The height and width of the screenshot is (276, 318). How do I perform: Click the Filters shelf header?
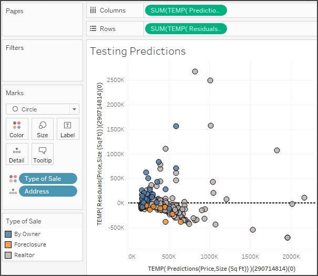pos(16,48)
